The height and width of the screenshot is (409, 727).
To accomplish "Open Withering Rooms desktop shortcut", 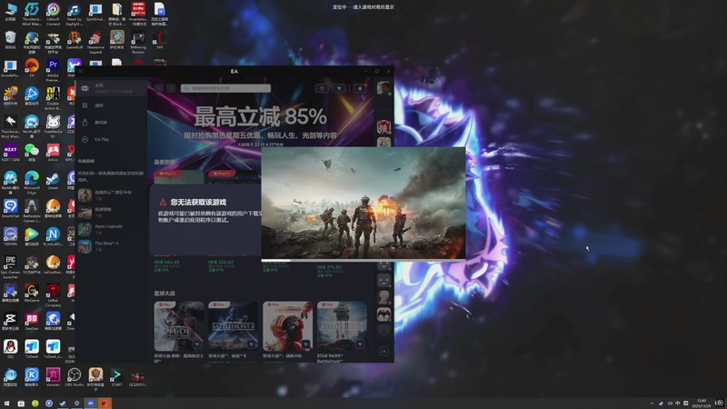I will 138,42.
